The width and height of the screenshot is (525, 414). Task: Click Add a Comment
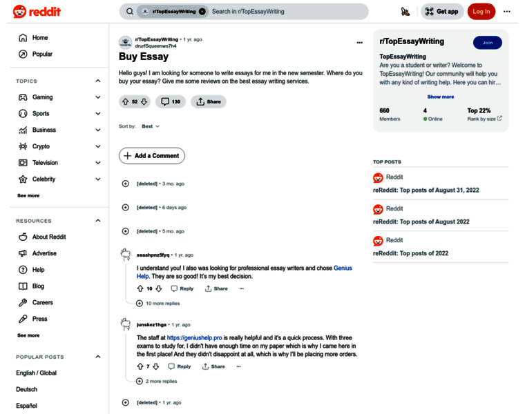tap(152, 155)
